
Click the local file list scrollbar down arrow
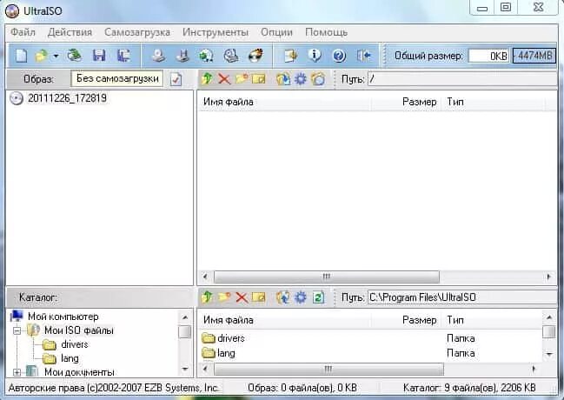(x=549, y=354)
